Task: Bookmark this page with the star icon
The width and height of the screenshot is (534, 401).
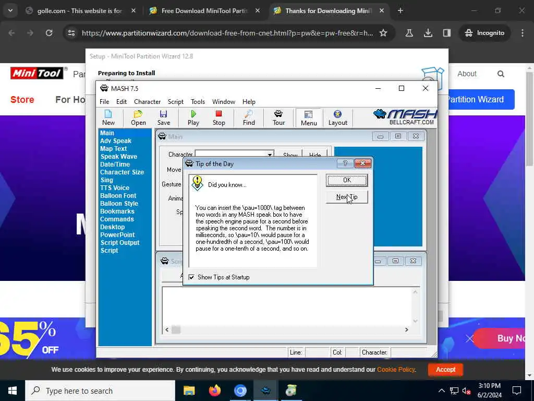Action: pos(383,33)
